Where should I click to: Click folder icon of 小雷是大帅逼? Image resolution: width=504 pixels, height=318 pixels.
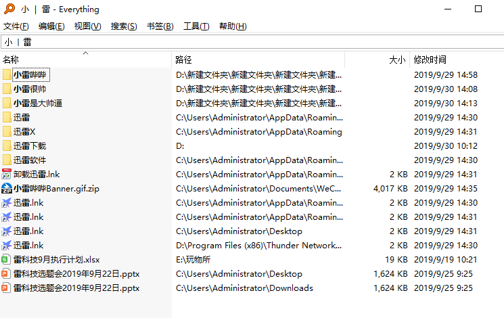[x=7, y=104]
